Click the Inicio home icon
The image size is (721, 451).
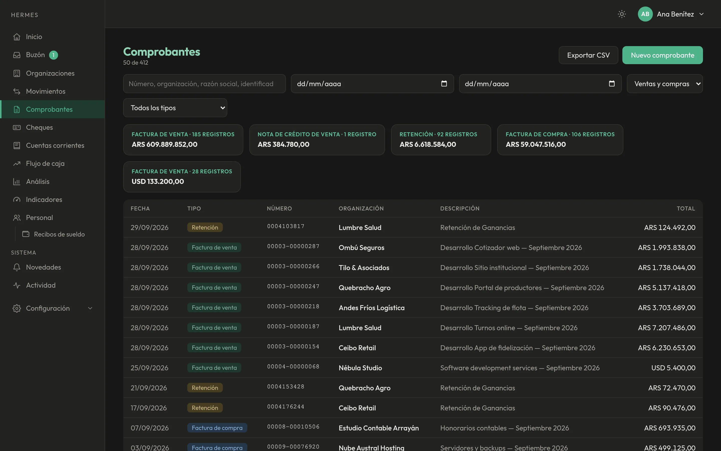pyautogui.click(x=17, y=37)
